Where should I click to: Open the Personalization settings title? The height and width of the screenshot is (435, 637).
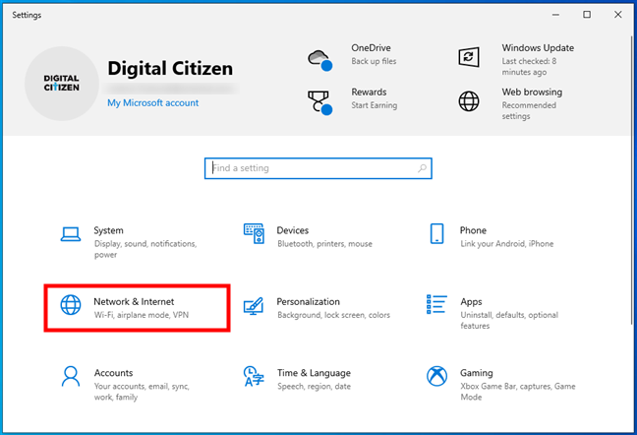tap(308, 302)
